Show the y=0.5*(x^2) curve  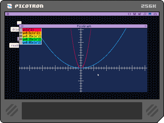coord(21,33)
